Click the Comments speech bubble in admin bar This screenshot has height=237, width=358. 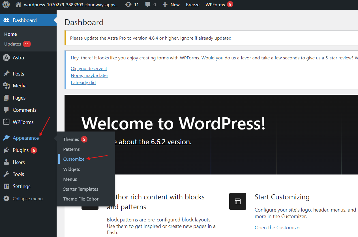[147, 5]
